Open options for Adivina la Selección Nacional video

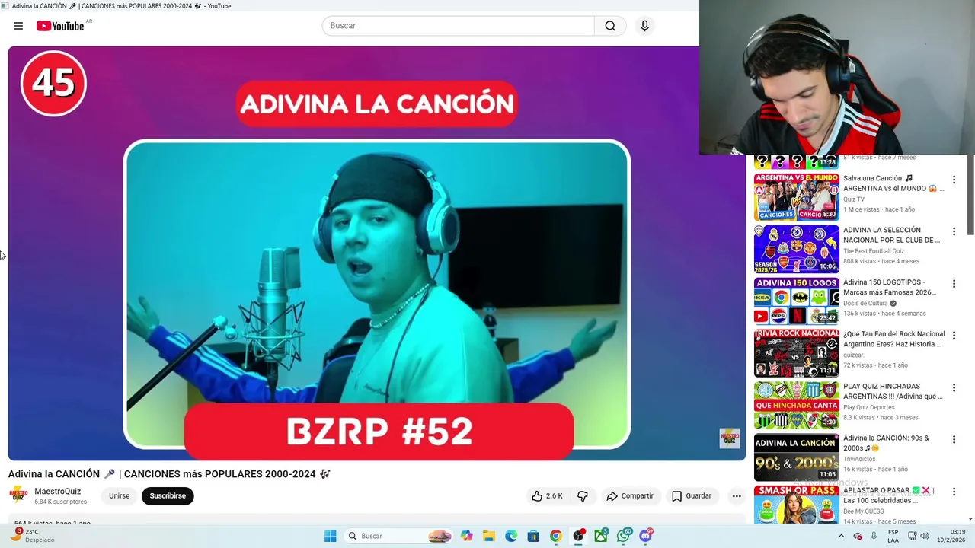(954, 231)
